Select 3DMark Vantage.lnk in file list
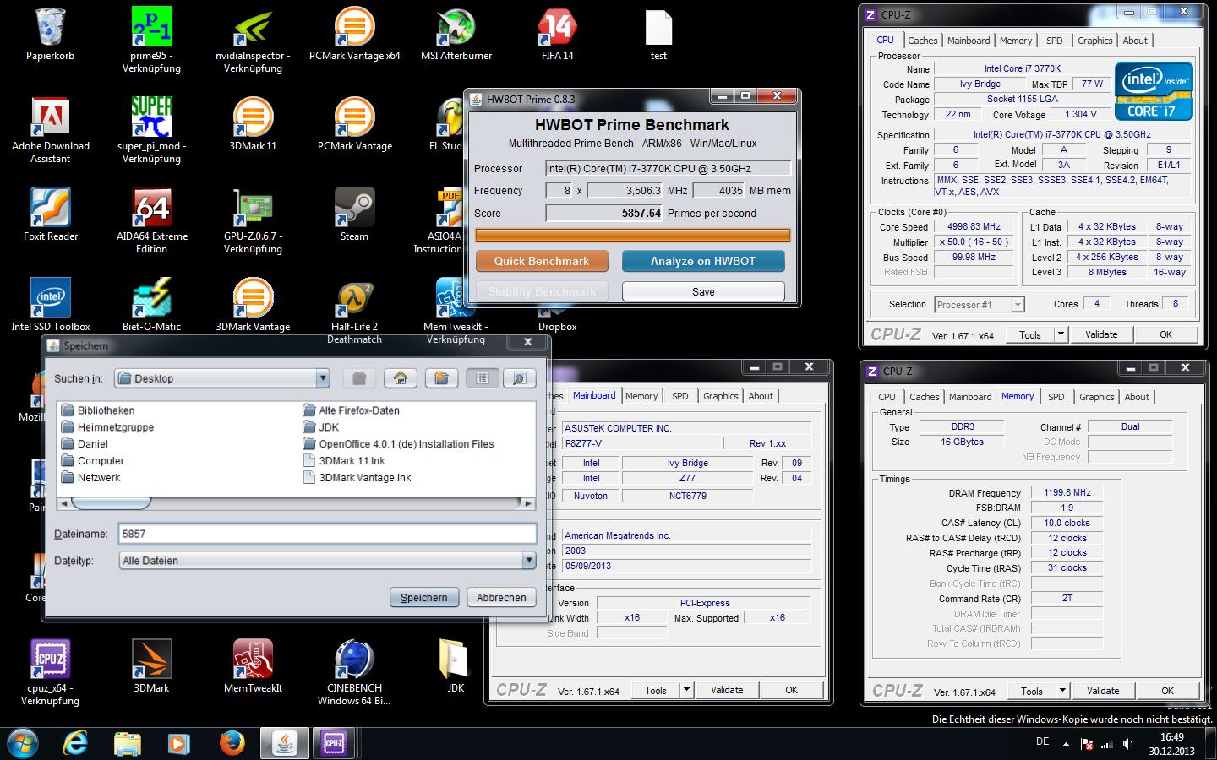 [x=357, y=478]
